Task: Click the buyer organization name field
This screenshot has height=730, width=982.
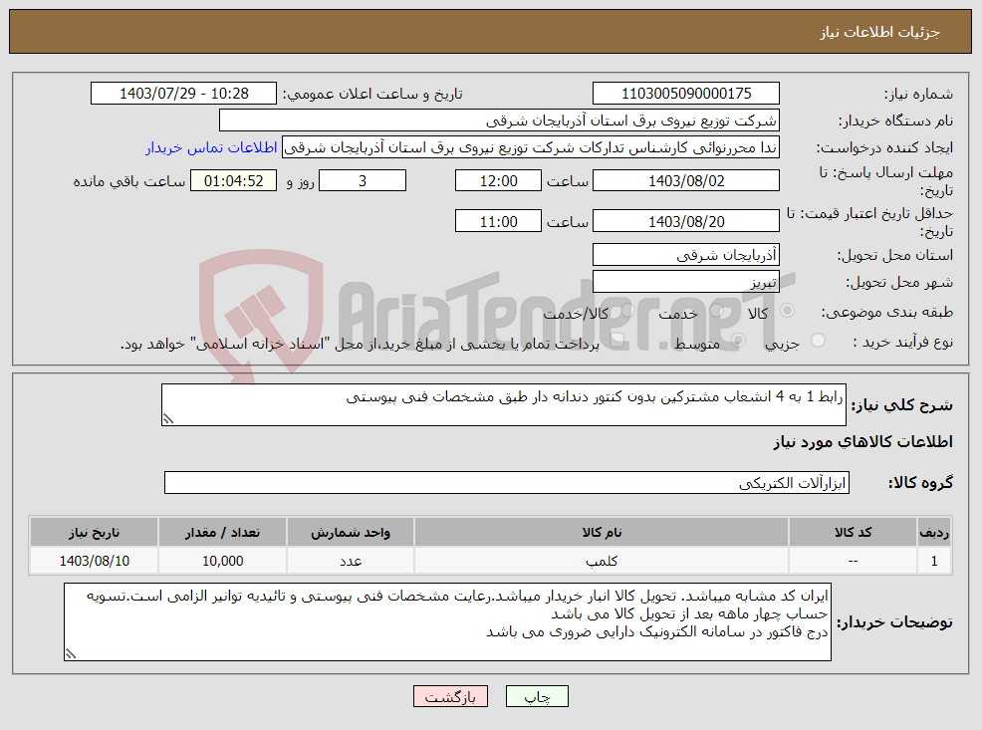Action: (x=499, y=121)
